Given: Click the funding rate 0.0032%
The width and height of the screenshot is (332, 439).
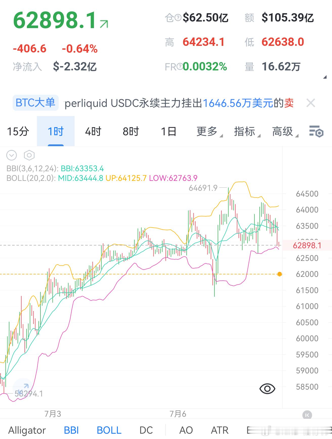Looking at the screenshot, I should [205, 67].
